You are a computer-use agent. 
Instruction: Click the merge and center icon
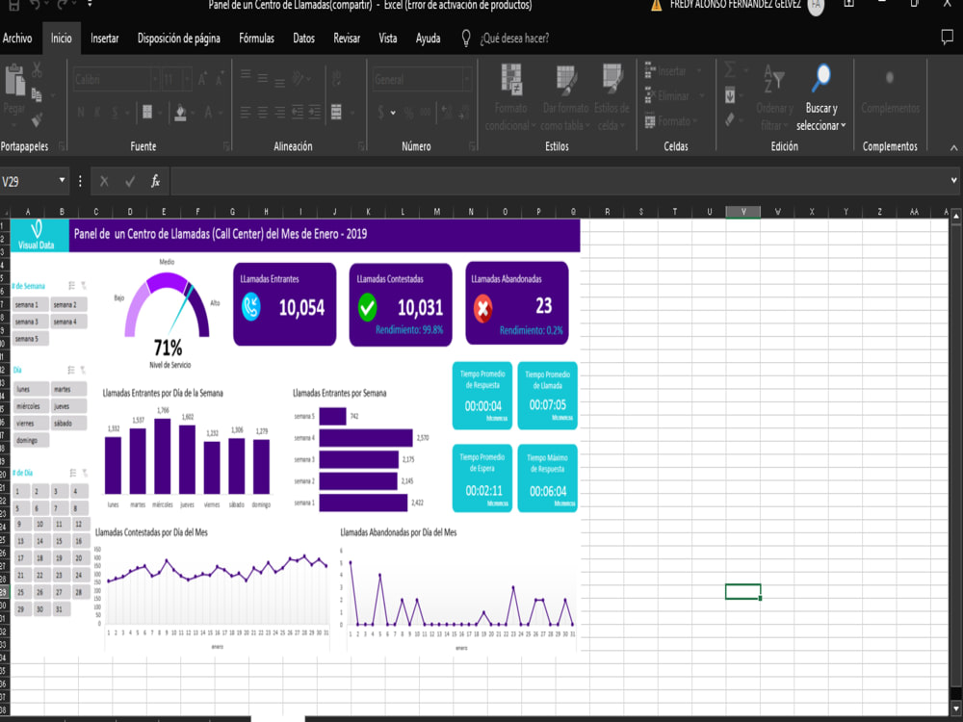click(x=336, y=112)
